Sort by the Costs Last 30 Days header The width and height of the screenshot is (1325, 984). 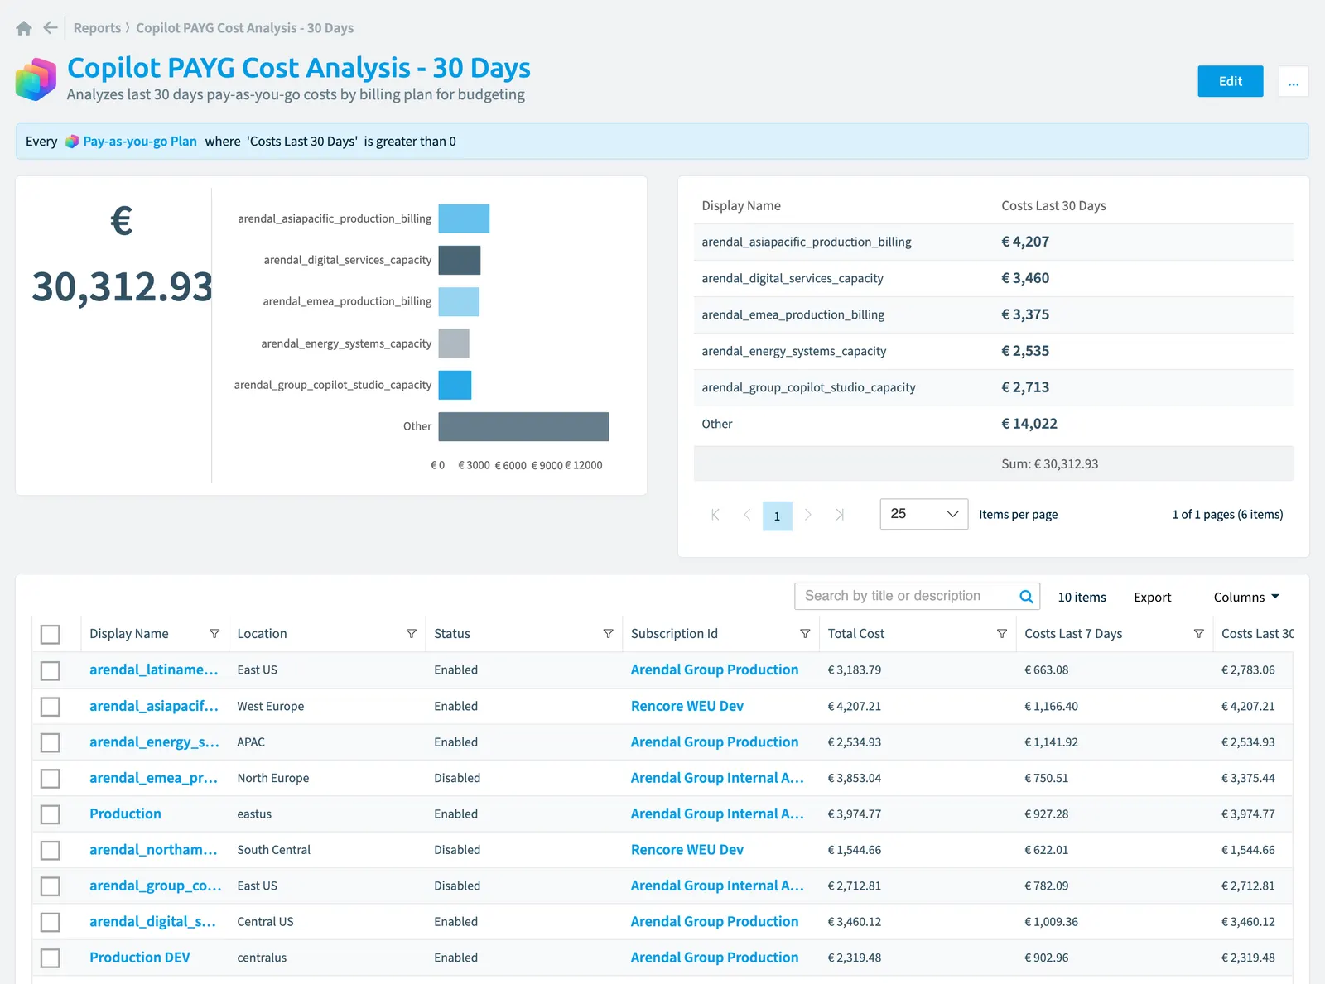[1257, 634]
